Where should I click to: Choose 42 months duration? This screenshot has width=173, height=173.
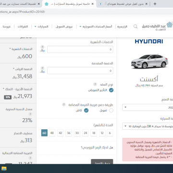61,133
